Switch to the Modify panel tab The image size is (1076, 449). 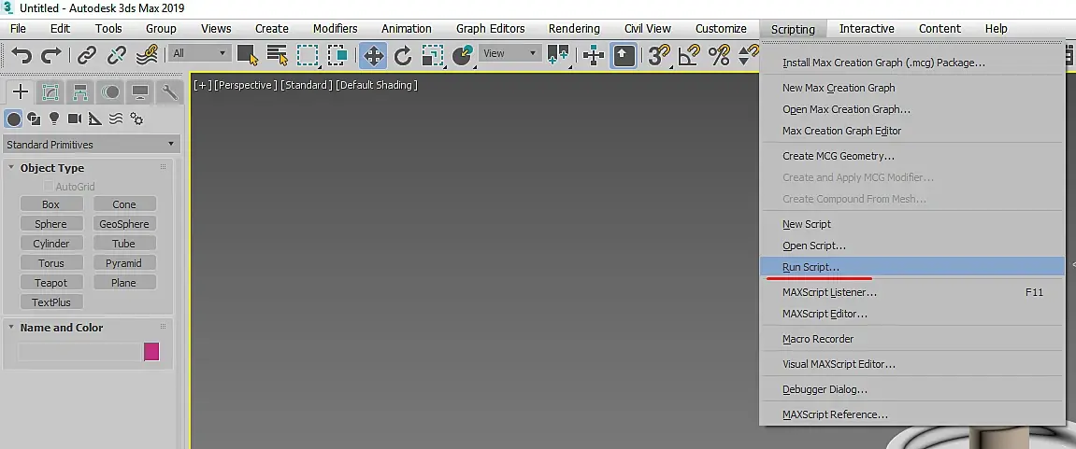pos(50,91)
